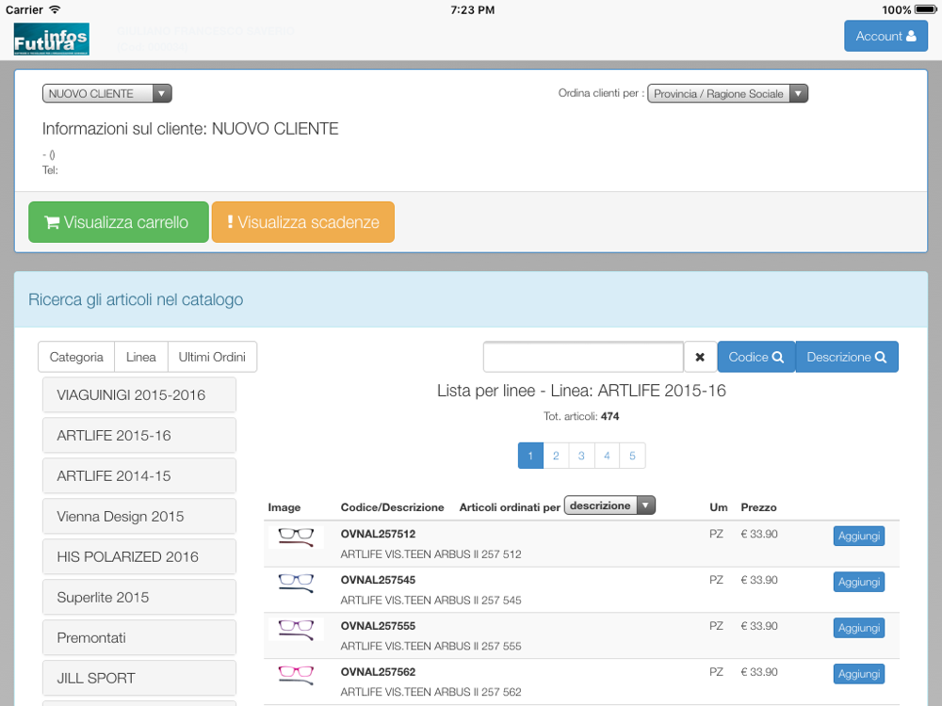Switch to the Linea tab

141,357
